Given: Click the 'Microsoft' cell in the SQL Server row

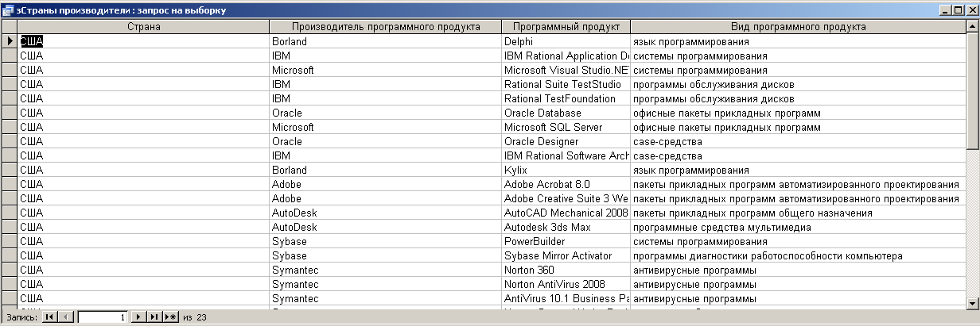Looking at the screenshot, I should coord(386,127).
